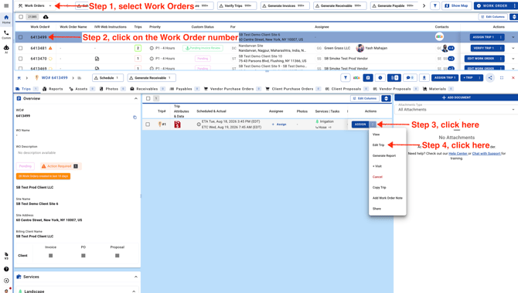The height and width of the screenshot is (293, 518).
Task: Select Edit Trip from the context menu
Action: [x=379, y=145]
